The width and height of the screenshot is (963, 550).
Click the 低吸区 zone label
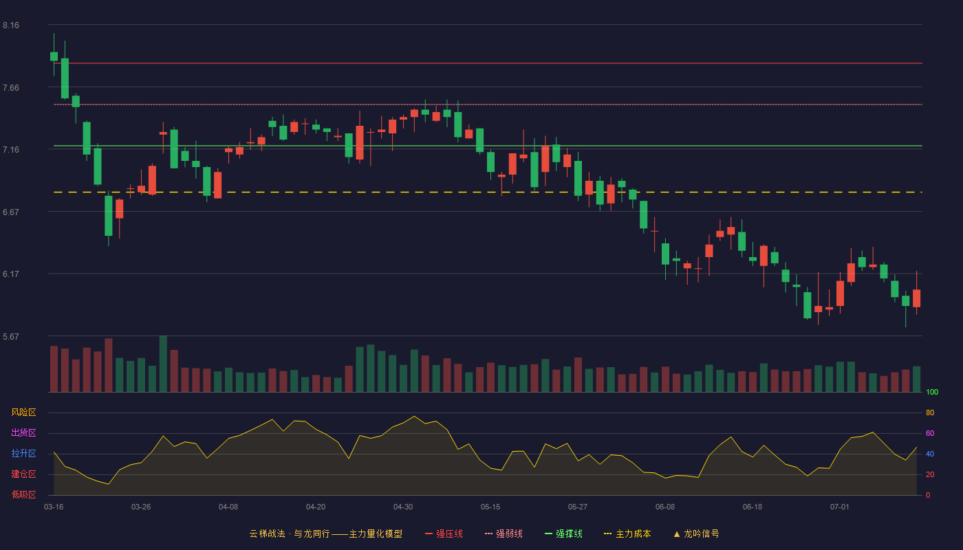click(x=23, y=494)
